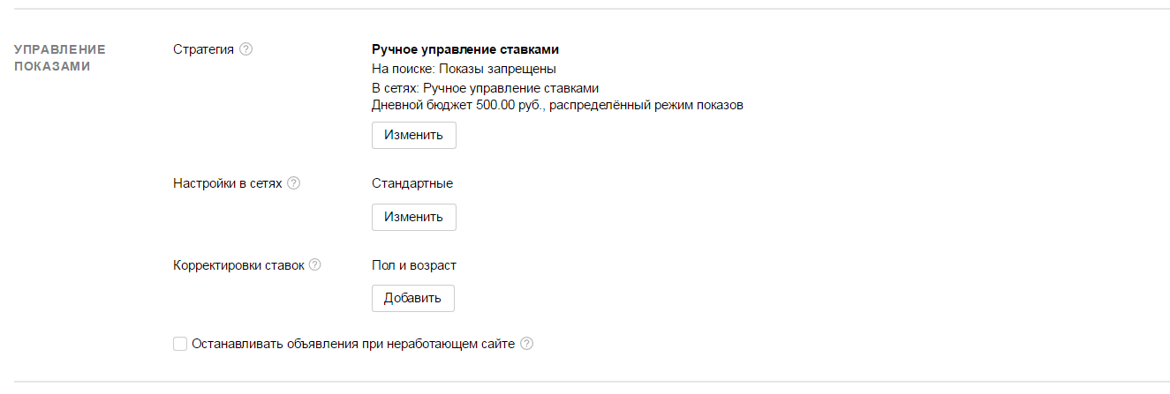Viewport: 1170px width, 394px height.
Task: Click В сетях: Ручное управление ставками text
Action: 485,88
